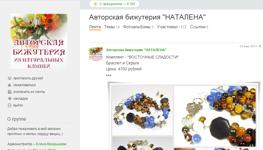263x150 pixels.
Task: Click the exit group door icon
Action: pos(10,105)
